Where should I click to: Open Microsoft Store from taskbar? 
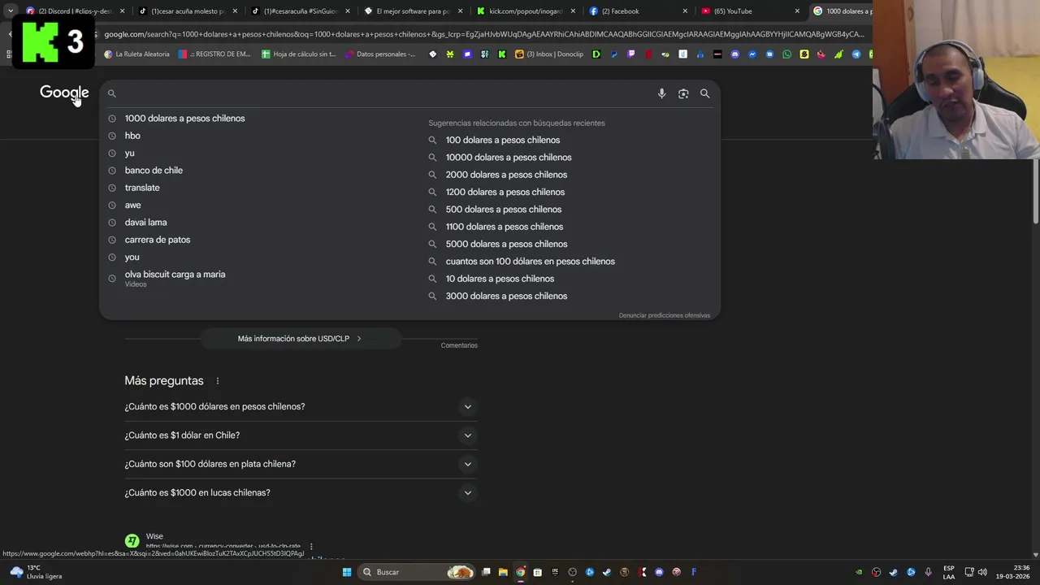537,572
